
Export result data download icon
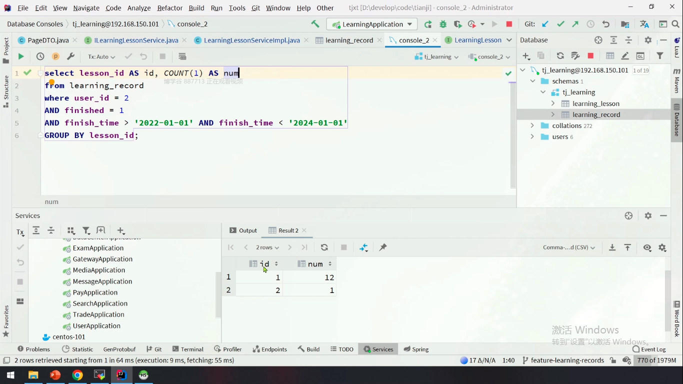(612, 247)
